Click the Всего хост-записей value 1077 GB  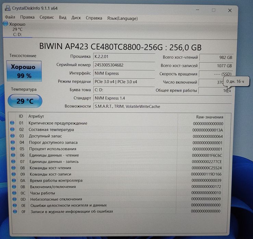click(216, 66)
